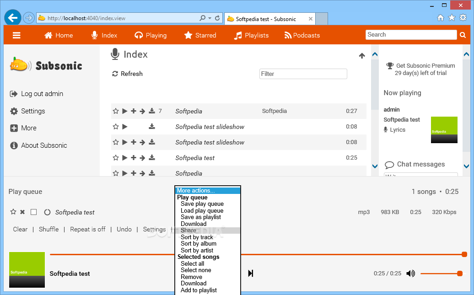The width and height of the screenshot is (474, 295).
Task: Check the Softpedia test queue checkbox
Action: (x=33, y=212)
